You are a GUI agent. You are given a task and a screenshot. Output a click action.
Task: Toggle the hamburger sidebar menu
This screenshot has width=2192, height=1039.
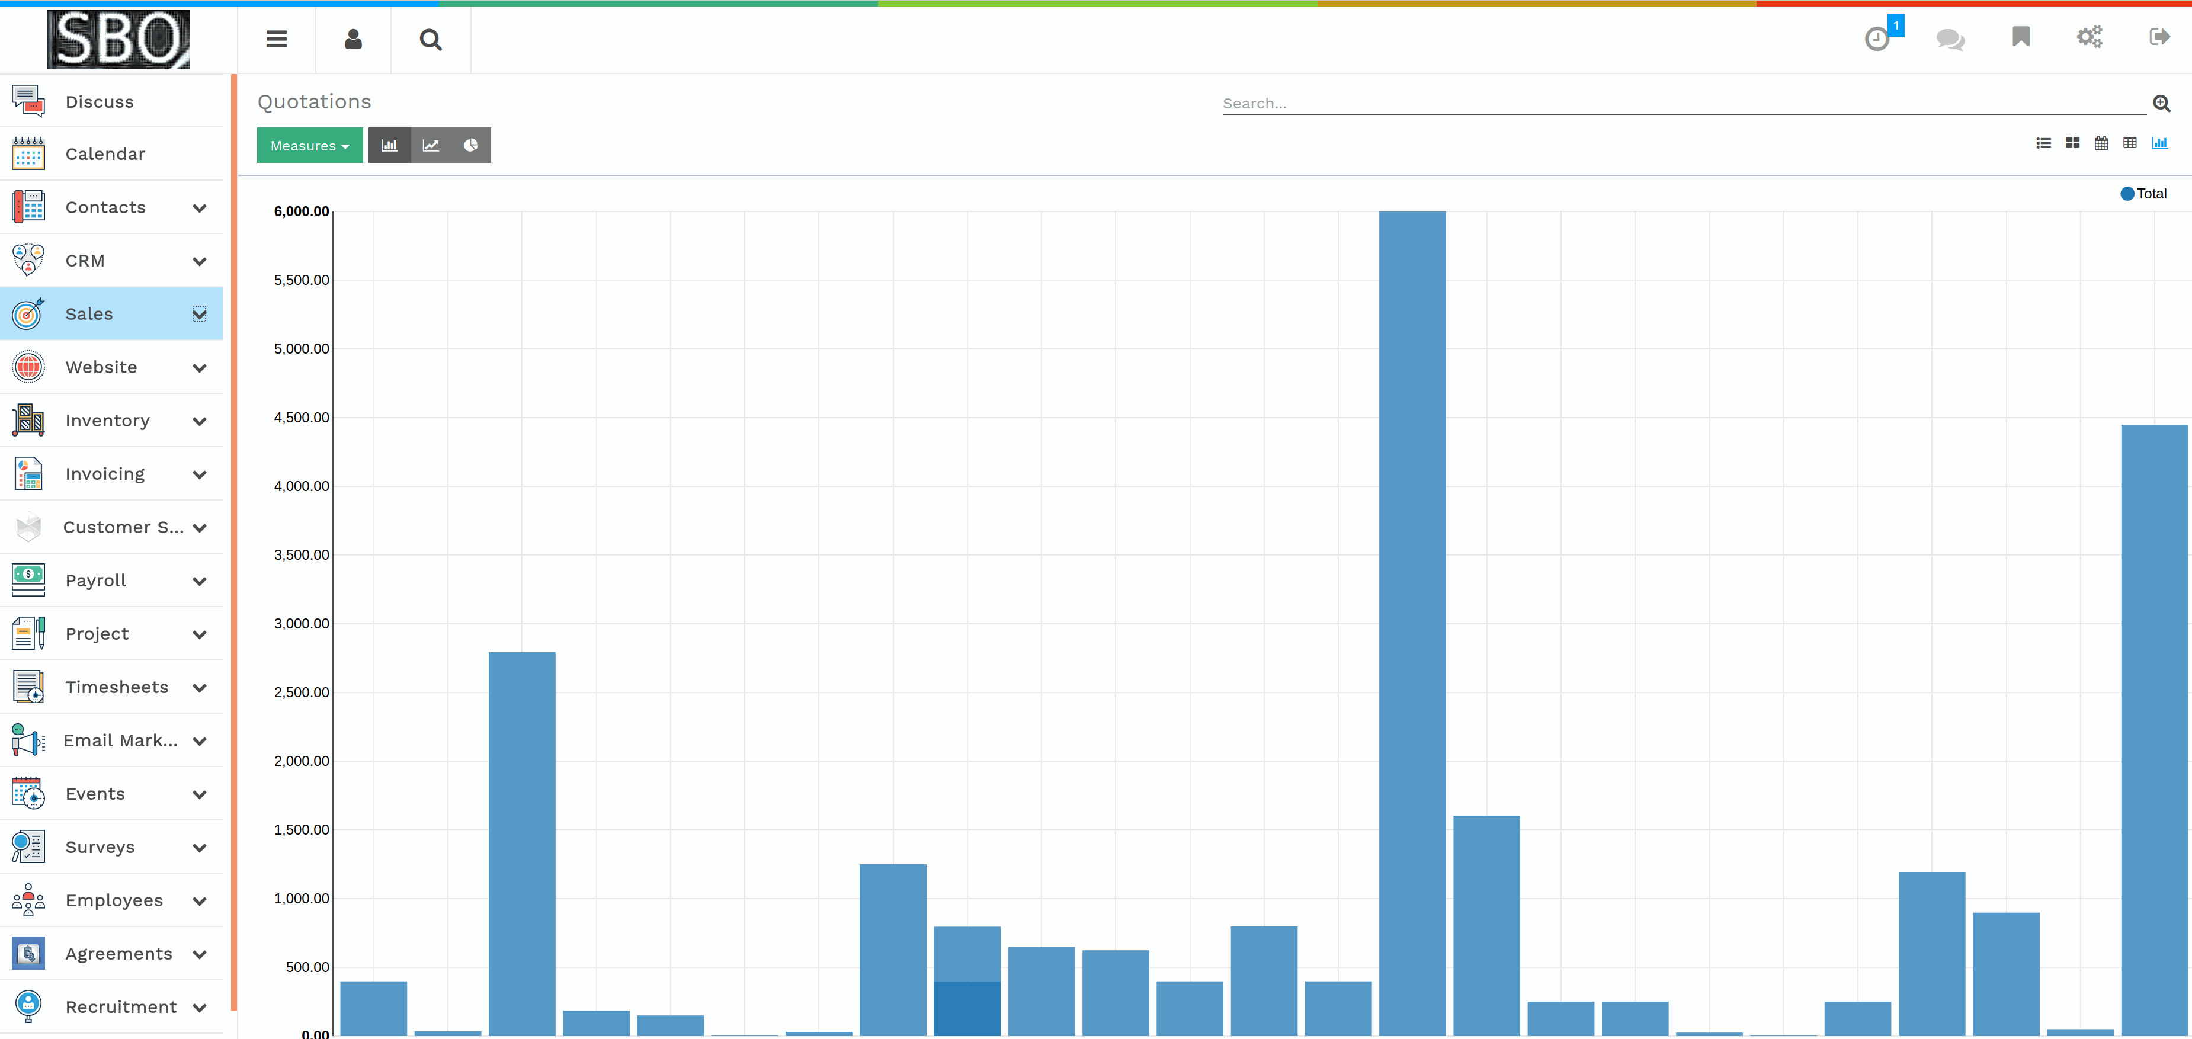pos(277,39)
